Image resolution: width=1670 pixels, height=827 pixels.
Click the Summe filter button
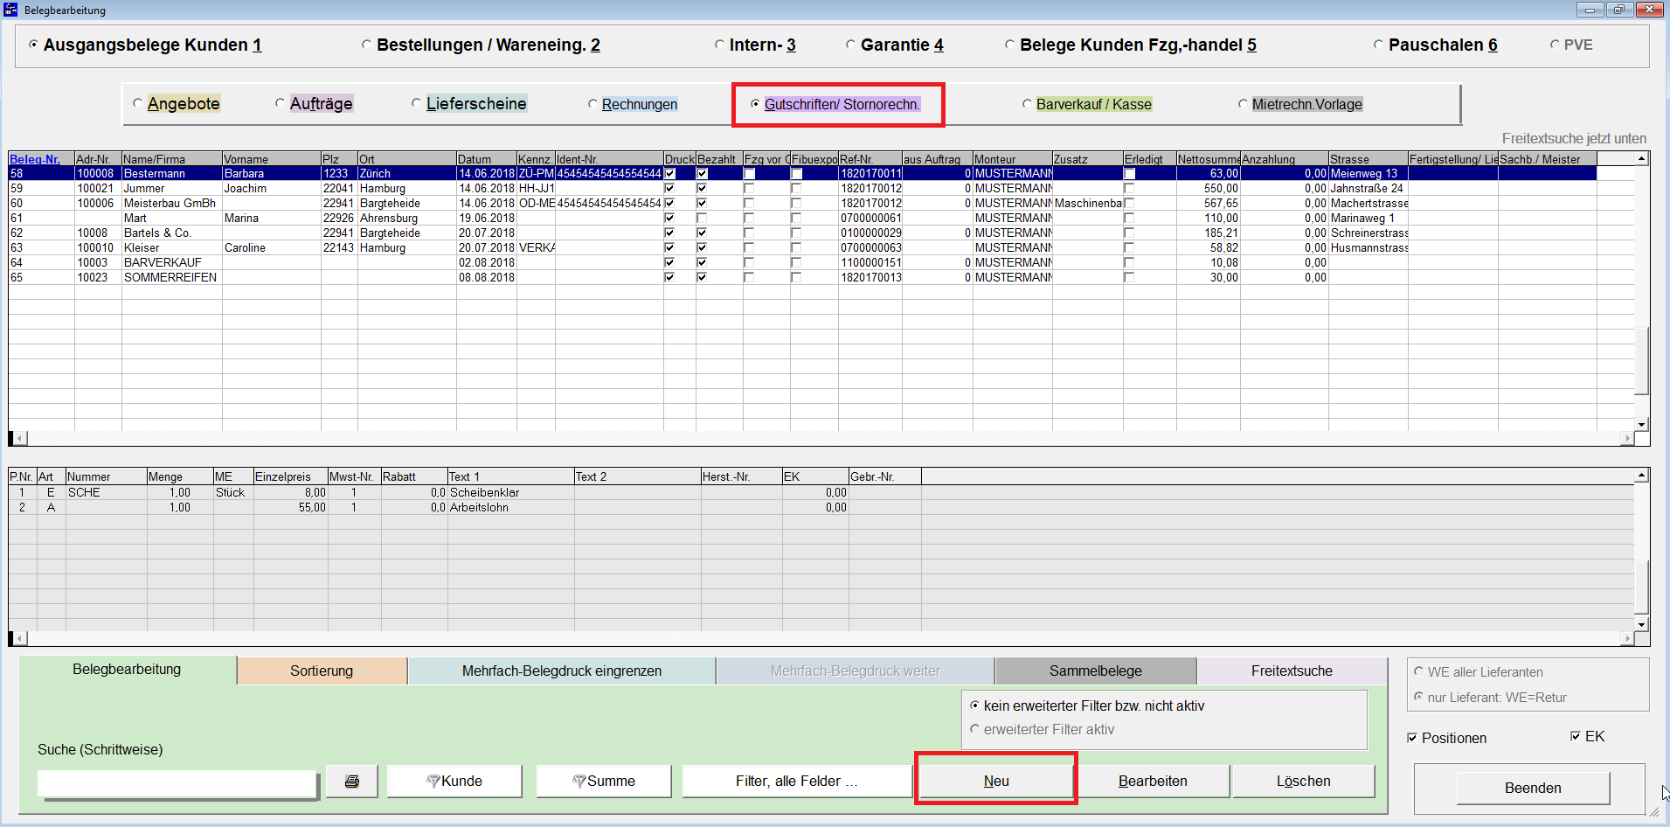(x=604, y=782)
